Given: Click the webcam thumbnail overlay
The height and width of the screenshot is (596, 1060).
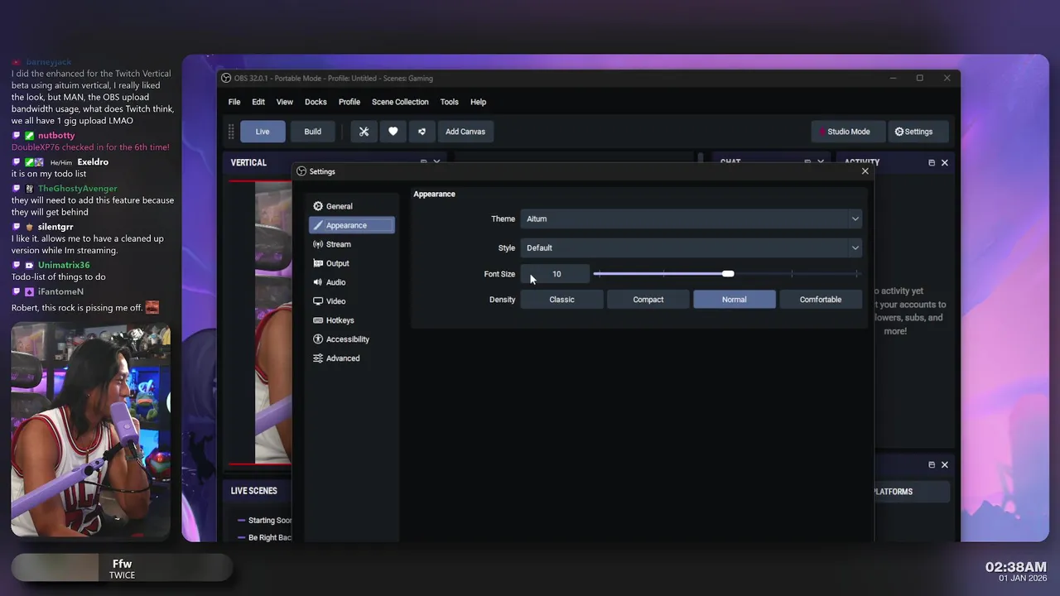Looking at the screenshot, I should (x=90, y=430).
